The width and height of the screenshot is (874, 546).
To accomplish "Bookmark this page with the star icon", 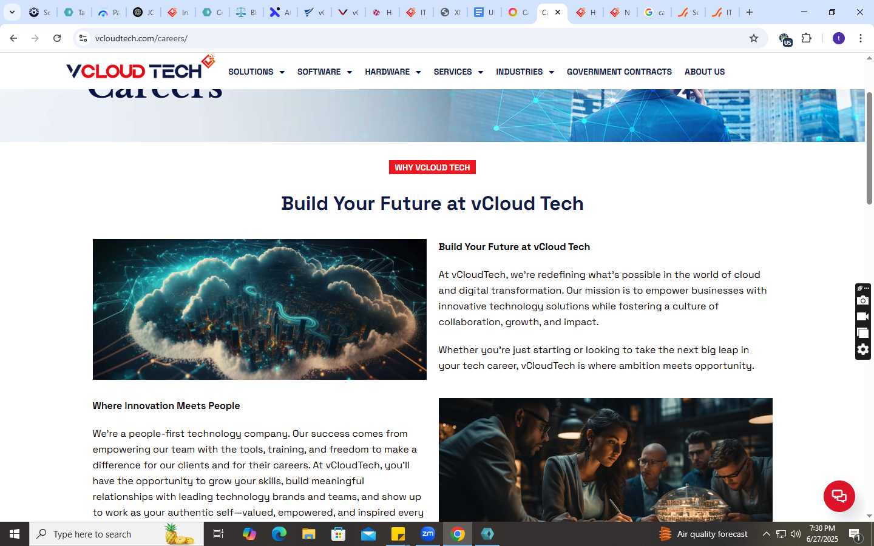I will [x=754, y=38].
